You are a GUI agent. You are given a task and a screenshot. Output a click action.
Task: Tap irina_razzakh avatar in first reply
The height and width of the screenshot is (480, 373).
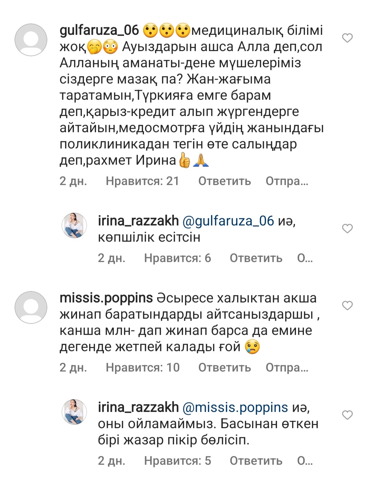click(x=74, y=225)
